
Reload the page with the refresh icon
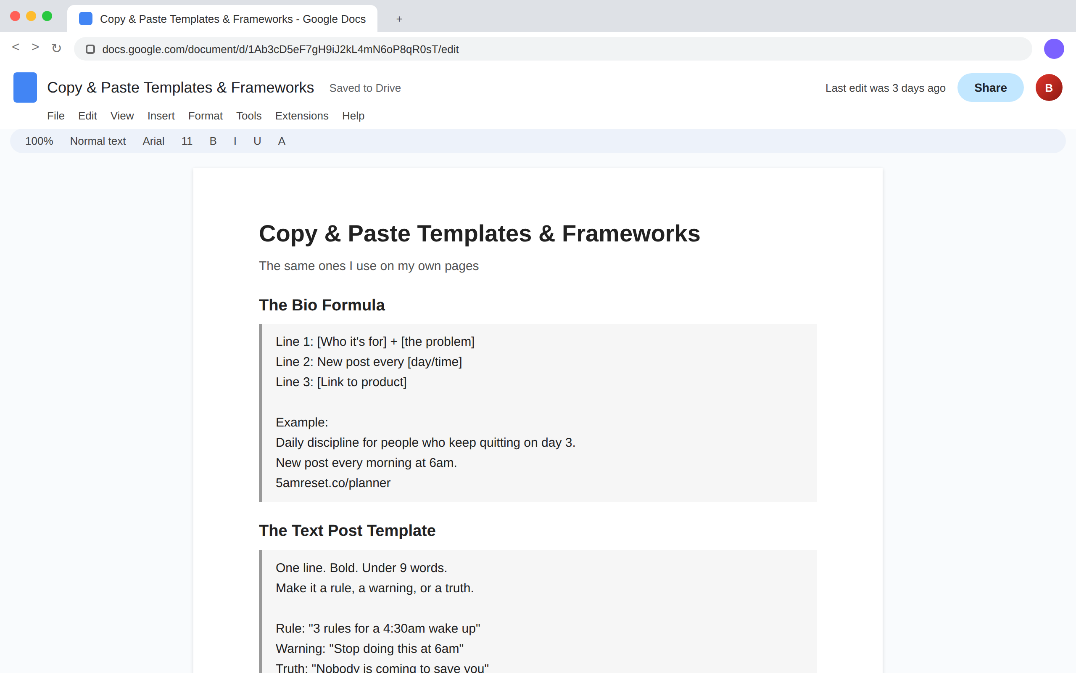pos(56,48)
